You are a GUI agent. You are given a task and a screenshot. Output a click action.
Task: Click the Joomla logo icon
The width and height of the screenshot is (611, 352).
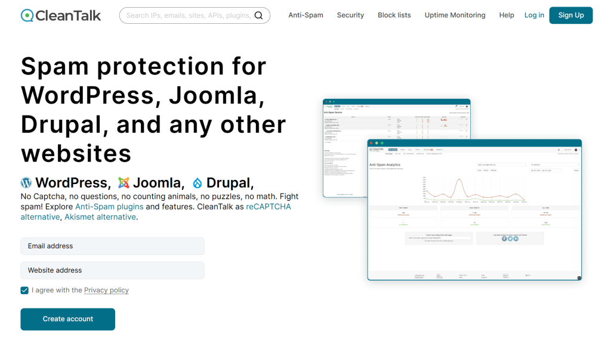point(124,183)
